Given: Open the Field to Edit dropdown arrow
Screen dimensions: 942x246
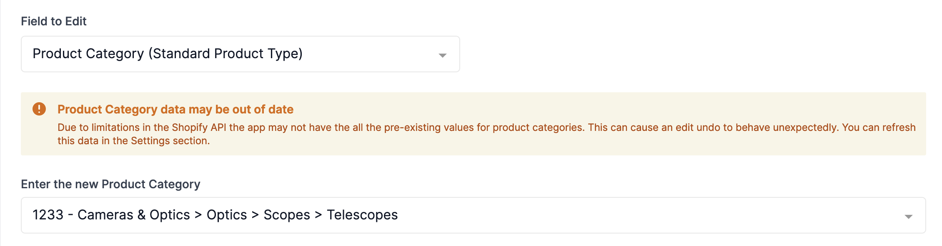Looking at the screenshot, I should [442, 55].
